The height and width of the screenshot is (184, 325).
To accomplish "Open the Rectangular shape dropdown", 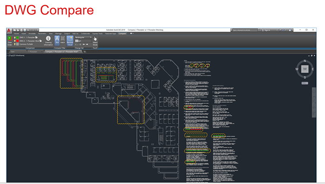I will point(83,37).
